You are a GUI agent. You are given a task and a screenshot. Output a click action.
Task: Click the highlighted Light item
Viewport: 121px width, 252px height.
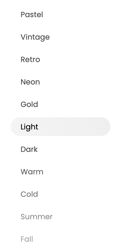click(60, 127)
